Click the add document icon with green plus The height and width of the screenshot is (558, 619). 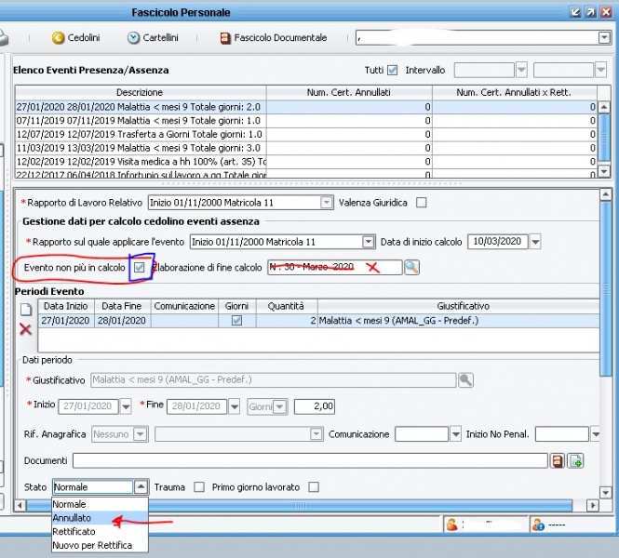[x=575, y=460]
